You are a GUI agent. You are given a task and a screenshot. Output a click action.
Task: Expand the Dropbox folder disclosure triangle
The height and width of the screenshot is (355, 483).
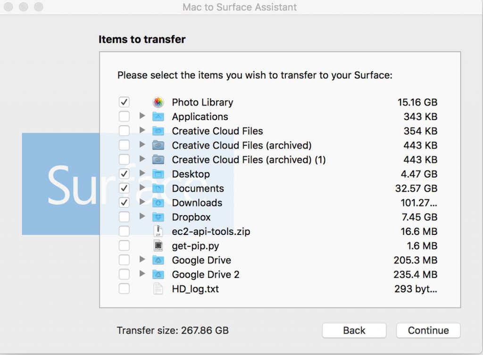tap(142, 216)
